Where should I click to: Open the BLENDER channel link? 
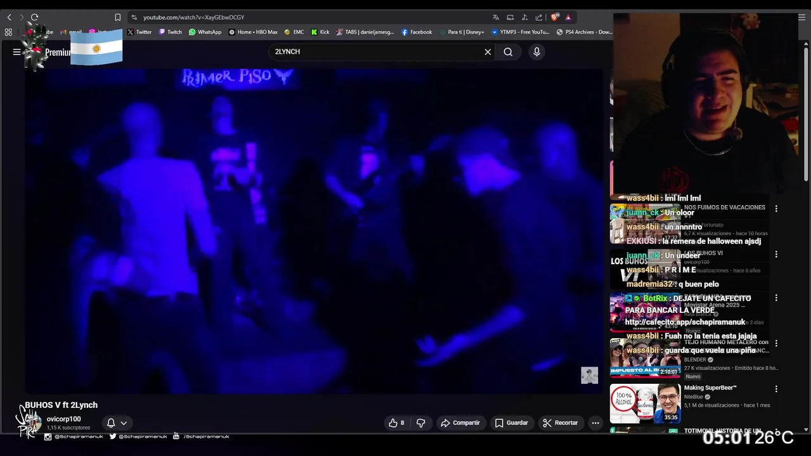695,360
